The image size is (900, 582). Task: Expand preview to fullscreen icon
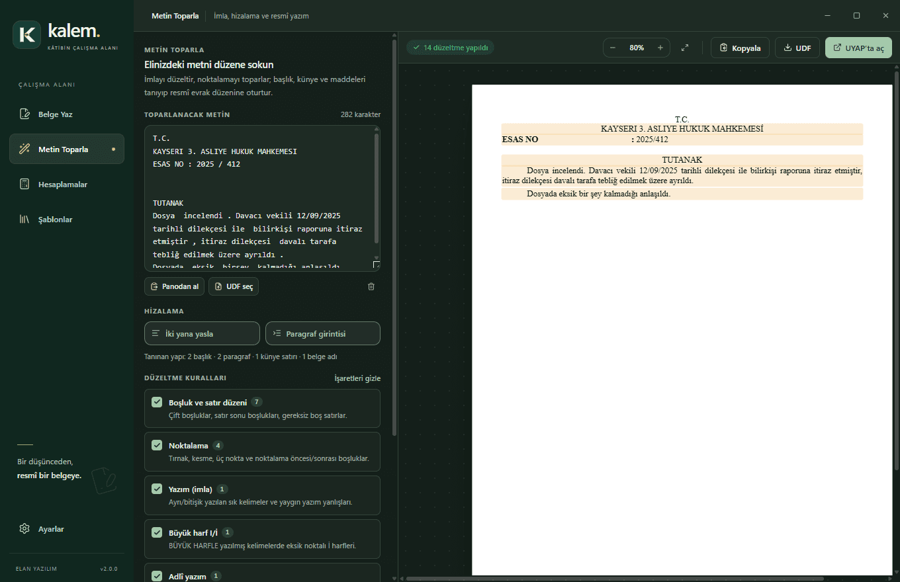pos(685,48)
